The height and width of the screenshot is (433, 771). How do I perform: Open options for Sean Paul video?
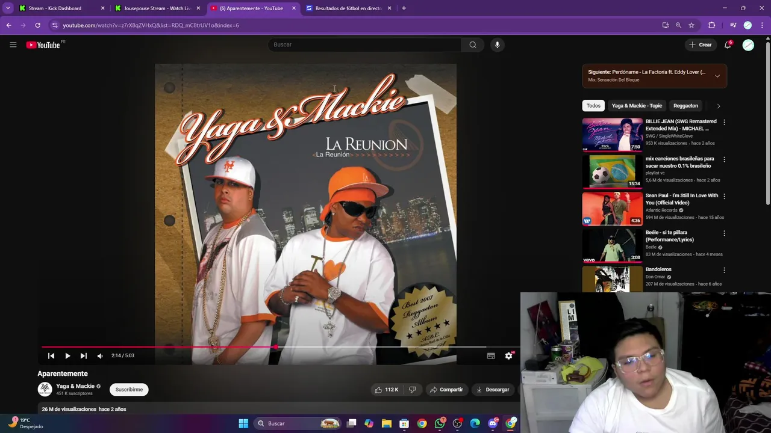(x=724, y=196)
